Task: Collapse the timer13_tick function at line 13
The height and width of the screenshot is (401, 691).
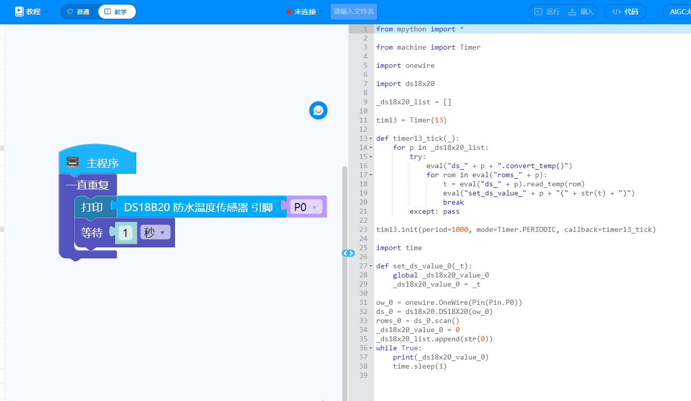Action: [x=371, y=139]
